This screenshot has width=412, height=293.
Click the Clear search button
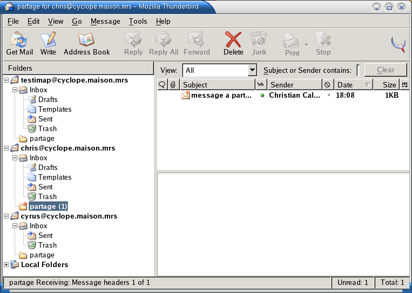point(386,70)
